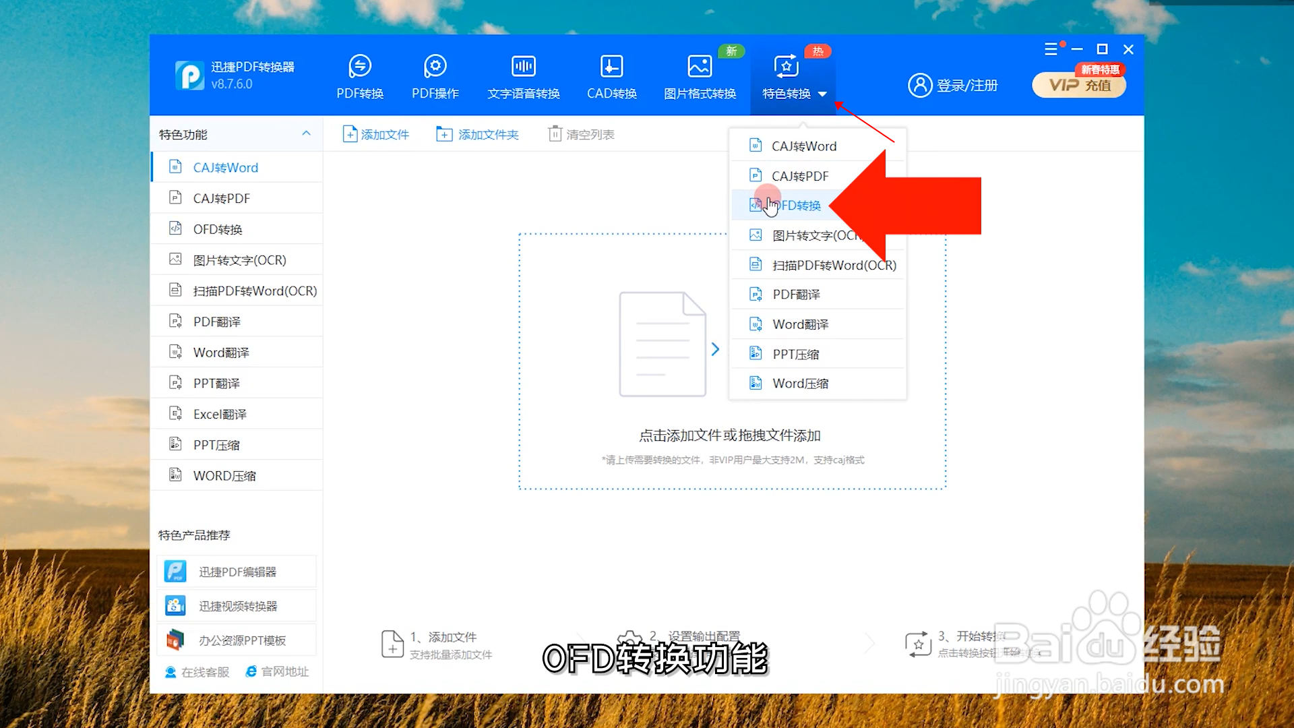The width and height of the screenshot is (1294, 728).
Task: Select Word翻译 in the sidebar
Action: pos(237,353)
